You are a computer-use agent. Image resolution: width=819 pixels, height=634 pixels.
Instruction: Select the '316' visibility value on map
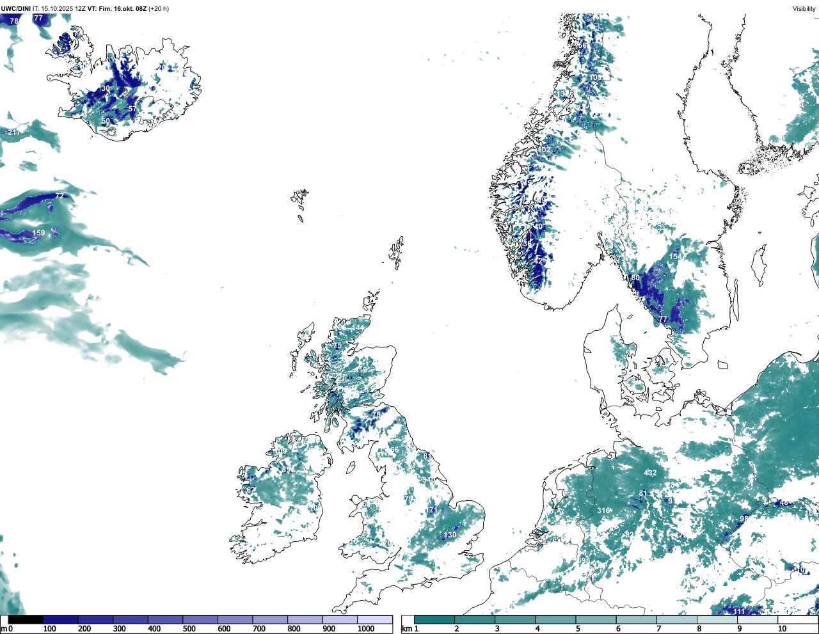pyautogui.click(x=603, y=511)
